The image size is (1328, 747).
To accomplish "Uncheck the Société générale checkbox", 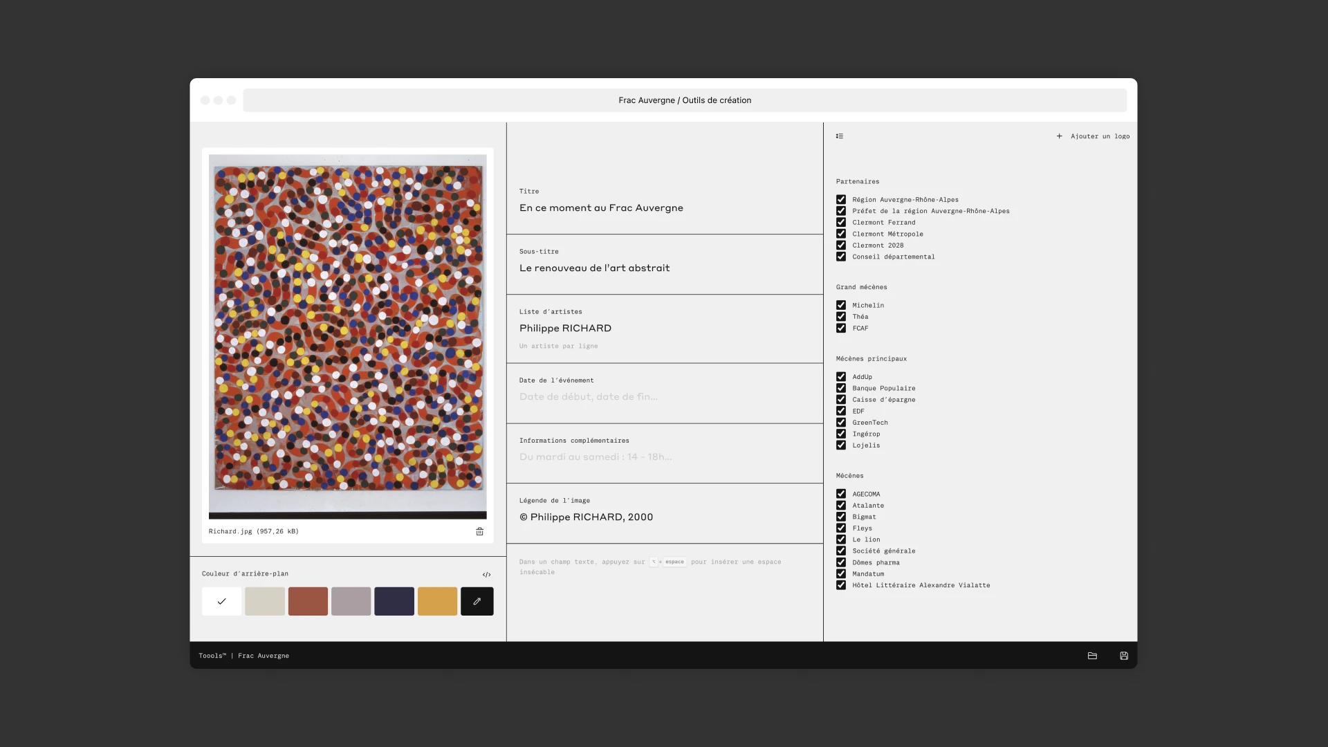I will click(x=841, y=551).
